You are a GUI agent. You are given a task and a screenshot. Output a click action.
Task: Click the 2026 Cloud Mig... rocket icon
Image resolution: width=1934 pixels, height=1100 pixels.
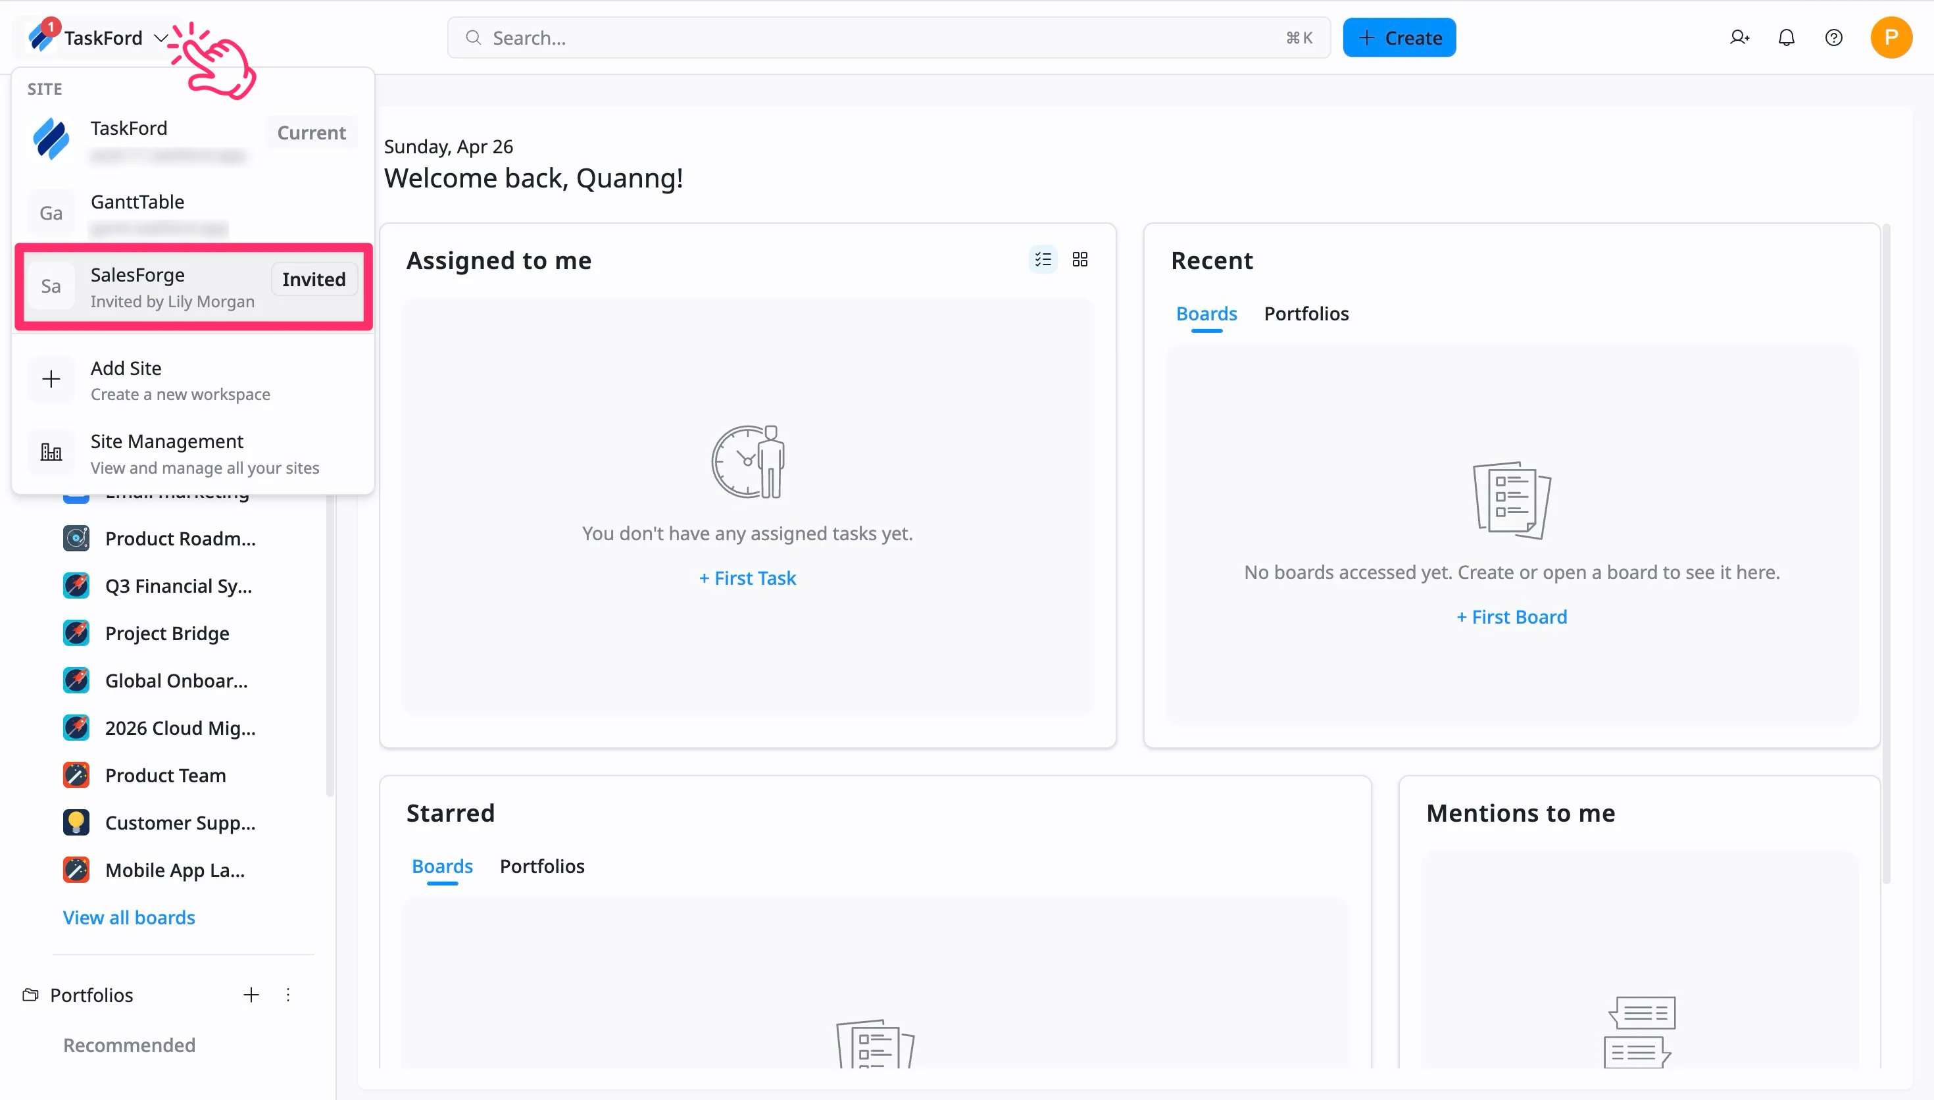(x=76, y=728)
